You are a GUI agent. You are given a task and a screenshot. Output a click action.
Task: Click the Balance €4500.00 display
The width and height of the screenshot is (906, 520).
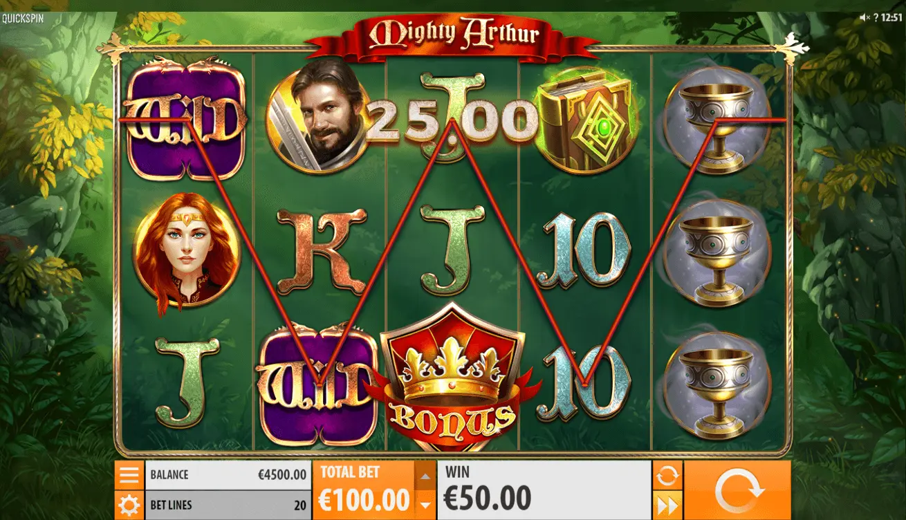point(228,475)
